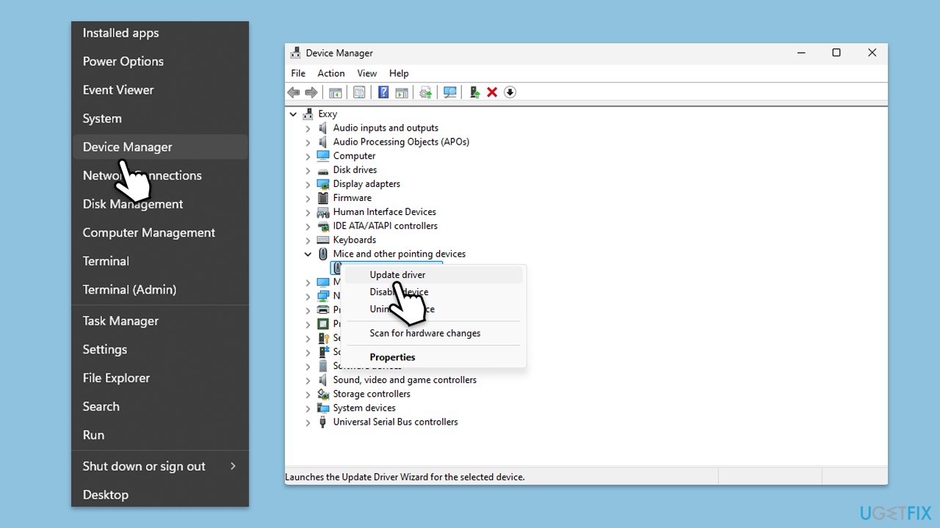The width and height of the screenshot is (940, 528).
Task: Toggle the show/hide action pane toolbar icon
Action: pyautogui.click(x=402, y=92)
